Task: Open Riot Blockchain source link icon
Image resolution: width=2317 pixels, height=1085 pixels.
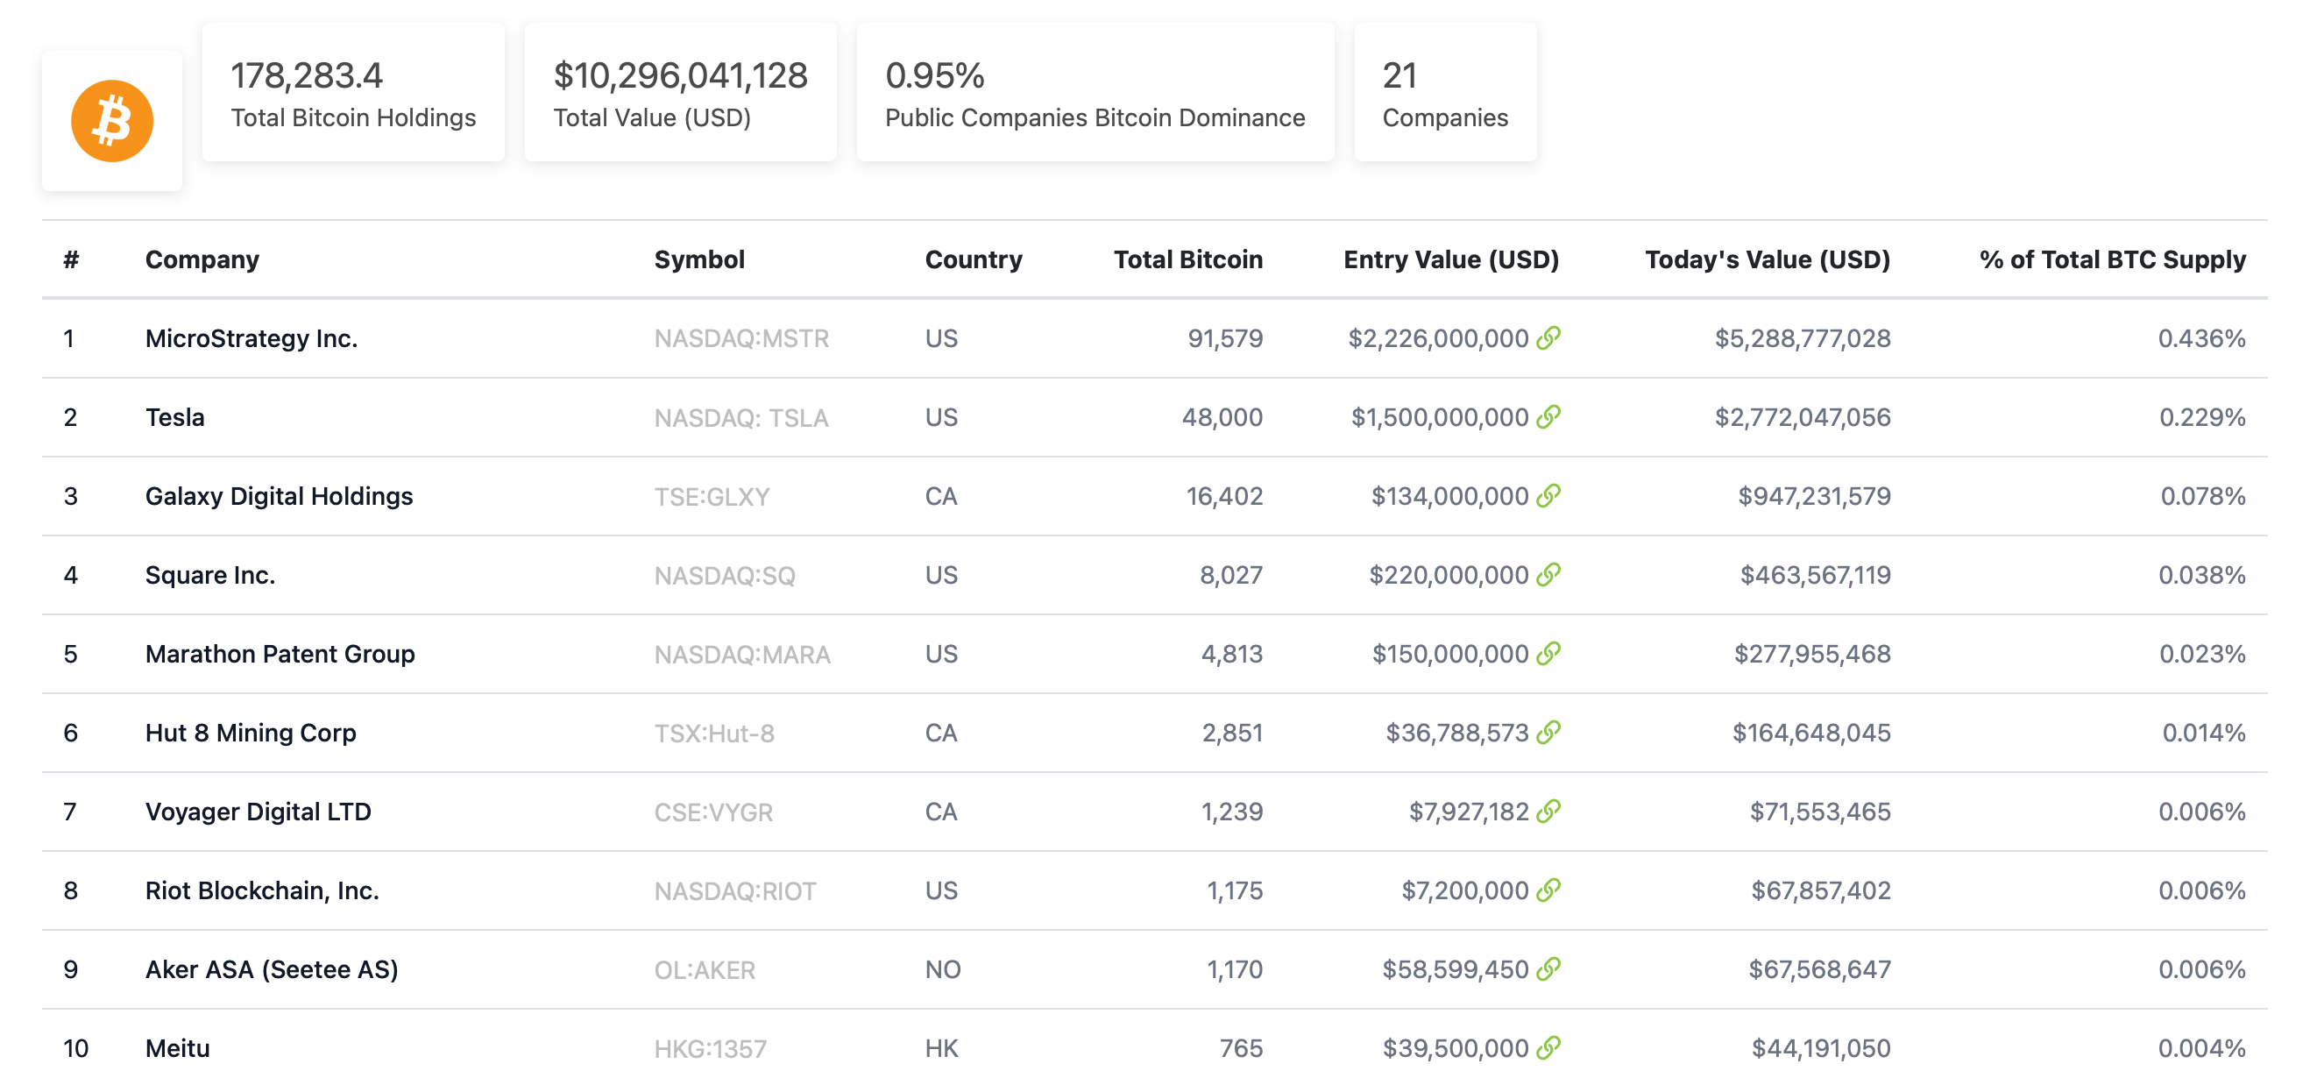Action: tap(1548, 890)
